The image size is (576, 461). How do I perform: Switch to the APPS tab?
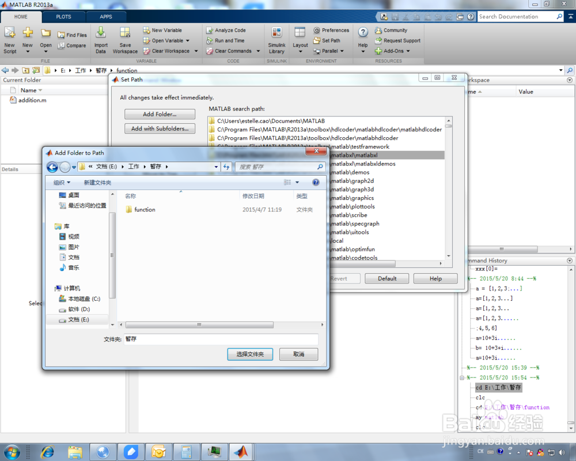click(106, 17)
